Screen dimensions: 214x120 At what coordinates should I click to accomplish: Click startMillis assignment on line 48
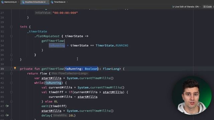pos(51,111)
